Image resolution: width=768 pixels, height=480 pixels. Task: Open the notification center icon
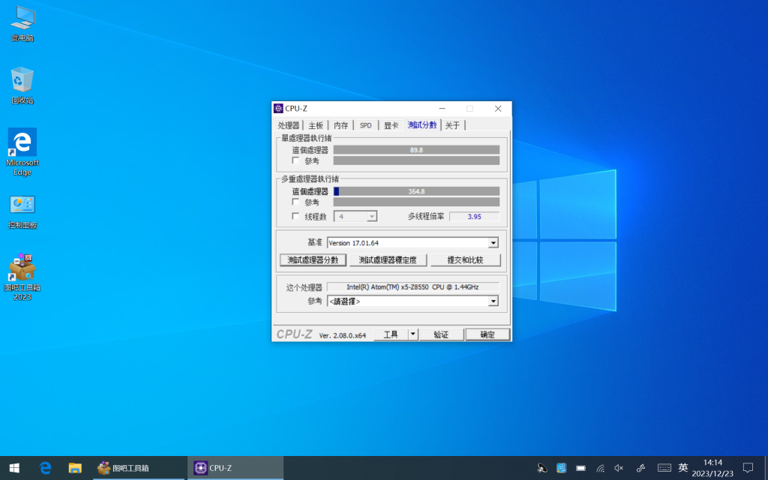tap(748, 468)
